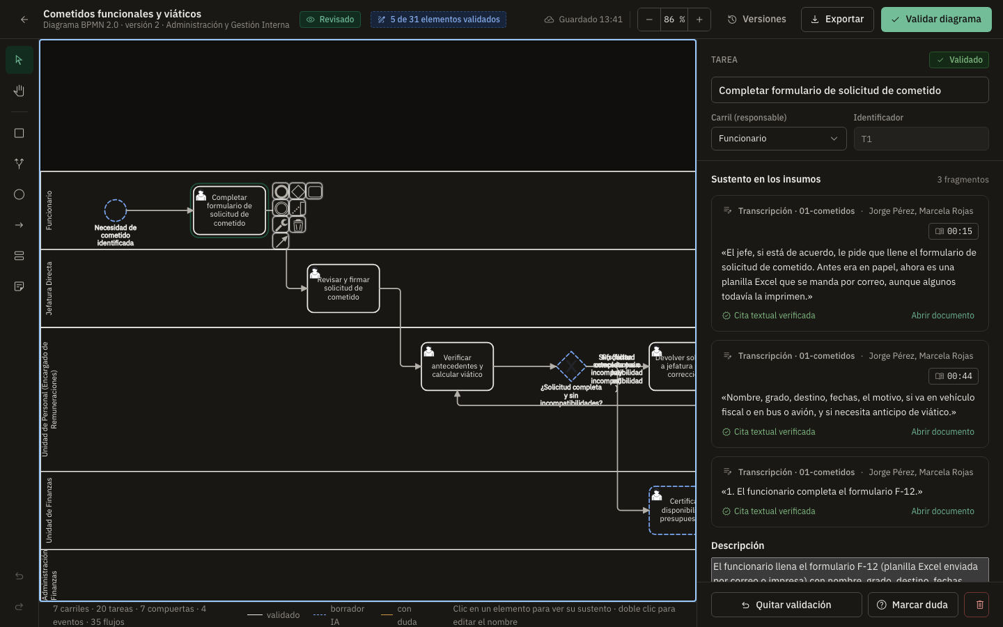Open document for the Excel planilla quote

click(x=942, y=316)
